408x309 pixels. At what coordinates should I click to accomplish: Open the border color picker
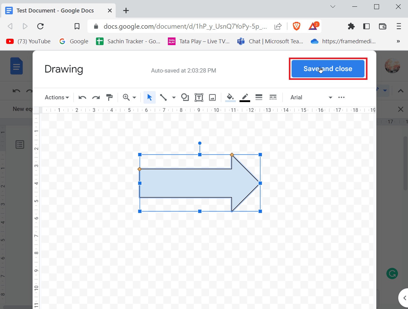tap(245, 97)
